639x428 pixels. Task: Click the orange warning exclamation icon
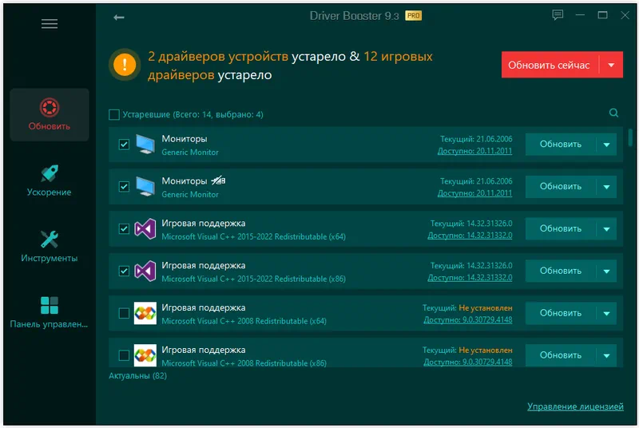coord(125,65)
